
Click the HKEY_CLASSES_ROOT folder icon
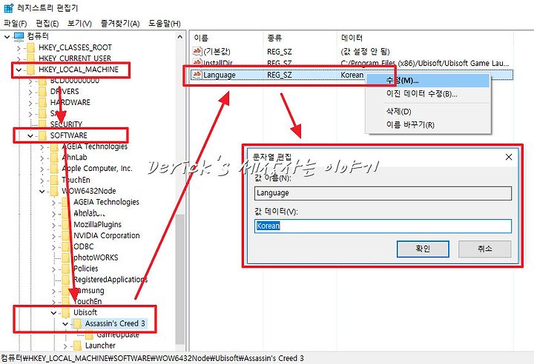tap(31, 47)
